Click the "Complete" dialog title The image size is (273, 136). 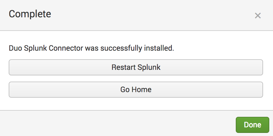(x=30, y=14)
